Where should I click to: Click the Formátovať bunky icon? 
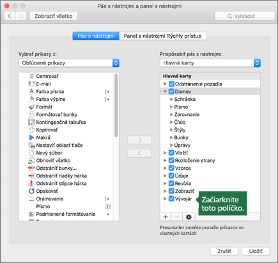pos(31,114)
